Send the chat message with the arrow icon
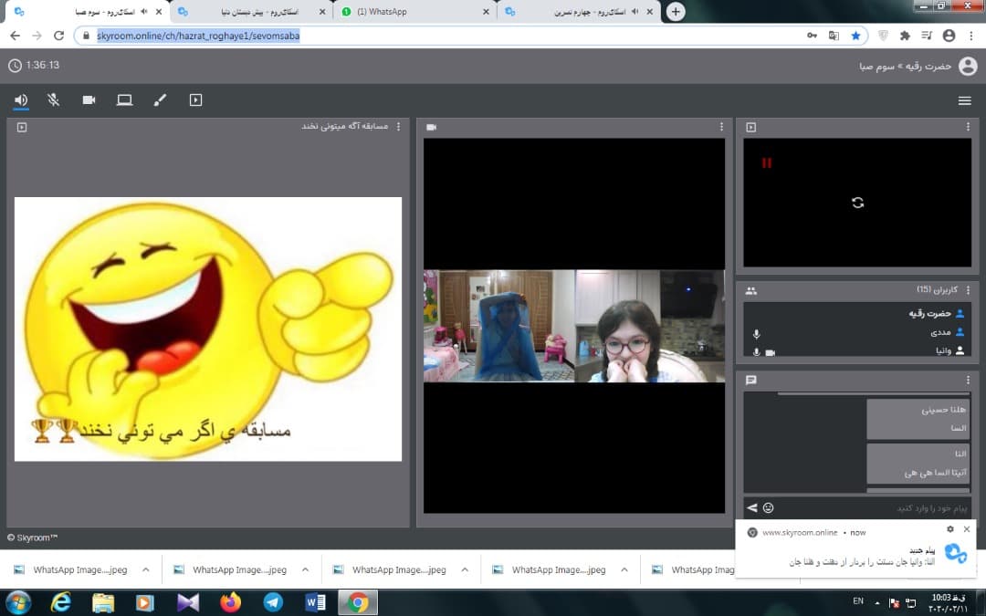 752,507
